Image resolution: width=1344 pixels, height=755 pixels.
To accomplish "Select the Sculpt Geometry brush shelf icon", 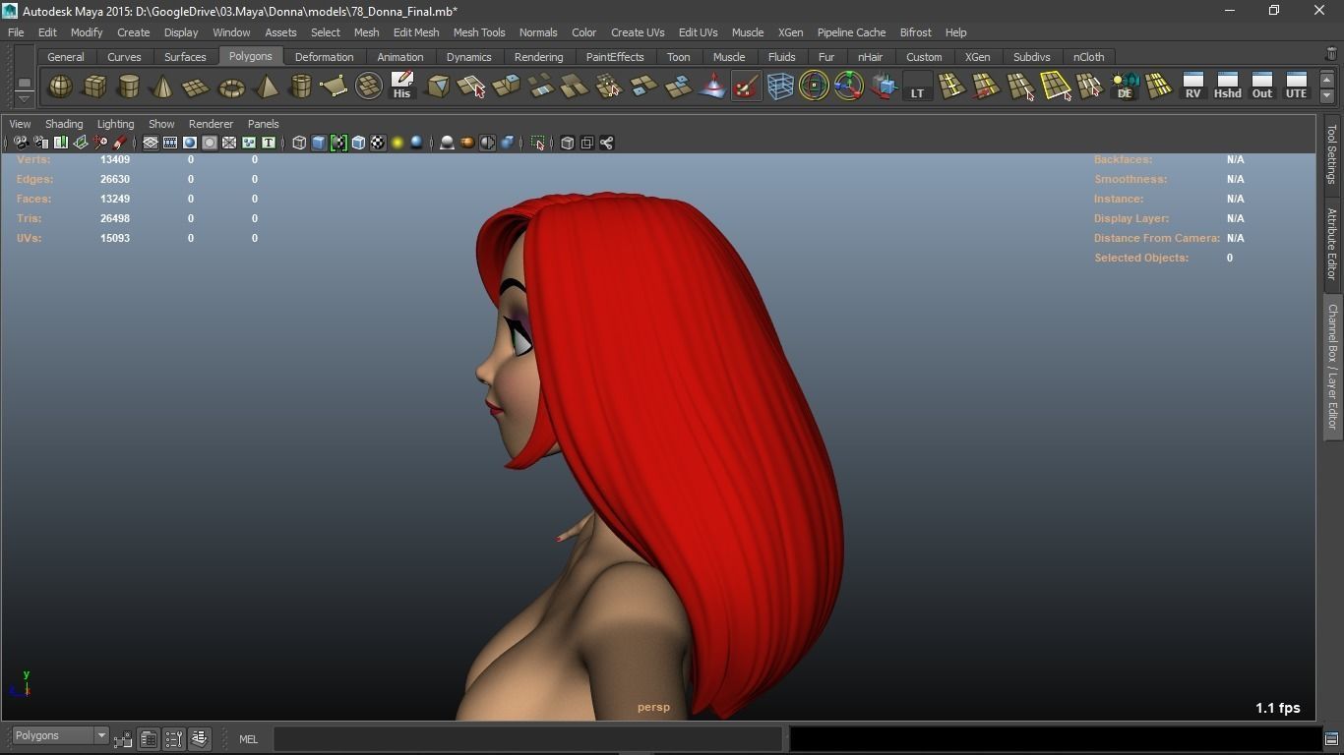I will point(747,87).
